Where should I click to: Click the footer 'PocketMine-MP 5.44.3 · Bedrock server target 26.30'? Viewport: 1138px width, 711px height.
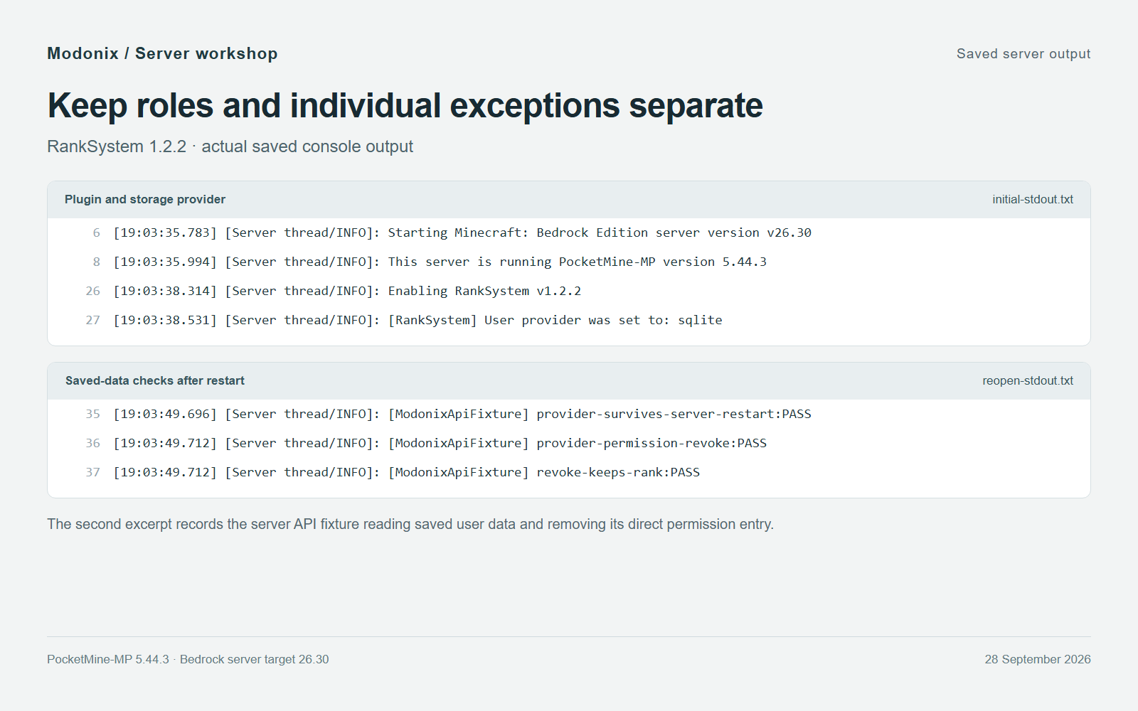[188, 660]
